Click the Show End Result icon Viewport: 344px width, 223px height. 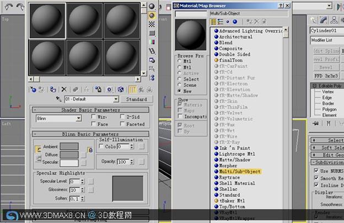(x=132, y=89)
